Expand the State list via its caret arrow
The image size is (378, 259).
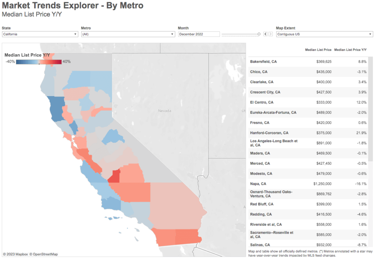point(75,34)
